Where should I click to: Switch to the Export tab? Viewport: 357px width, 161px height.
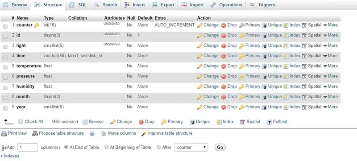[x=163, y=5]
